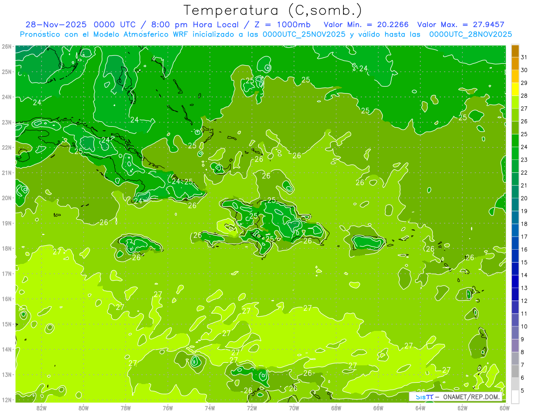Click longitude axis label 72W
This screenshot has width=536, height=414.
[x=252, y=408]
